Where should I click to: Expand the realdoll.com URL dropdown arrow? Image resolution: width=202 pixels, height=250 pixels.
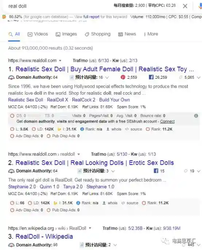(x=60, y=60)
